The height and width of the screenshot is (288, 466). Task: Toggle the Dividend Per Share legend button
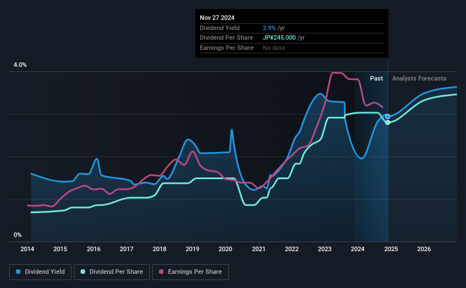(x=112, y=272)
